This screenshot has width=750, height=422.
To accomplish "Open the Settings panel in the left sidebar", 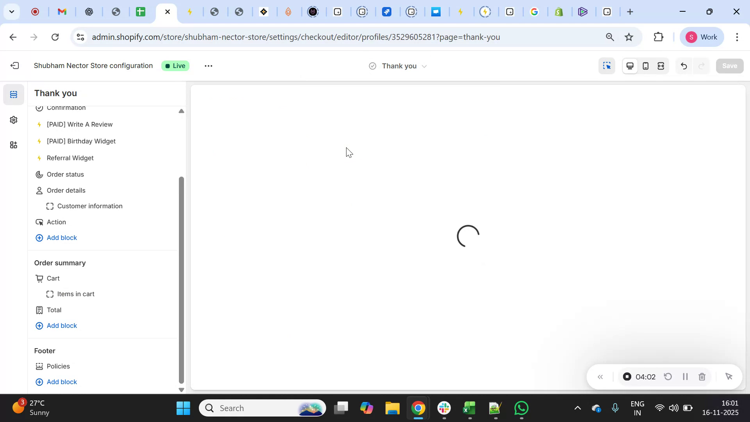I will [14, 120].
